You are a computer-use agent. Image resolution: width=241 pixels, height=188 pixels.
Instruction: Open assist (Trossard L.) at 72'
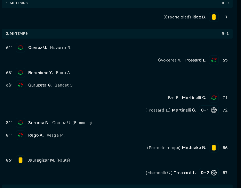pos(158,110)
